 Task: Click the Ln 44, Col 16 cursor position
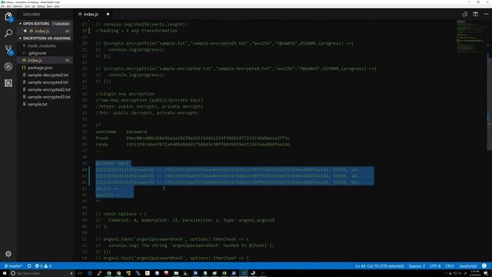[x=379, y=266]
